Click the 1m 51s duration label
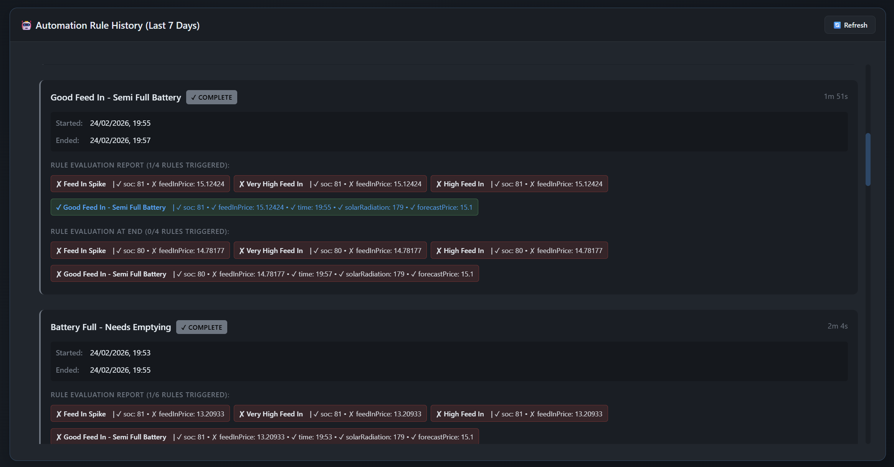The width and height of the screenshot is (894, 467). (x=836, y=96)
